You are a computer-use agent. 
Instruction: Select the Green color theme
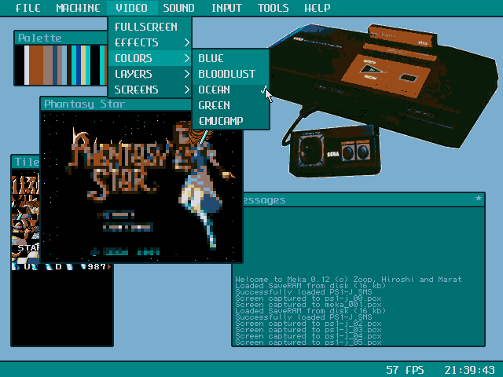pyautogui.click(x=230, y=105)
